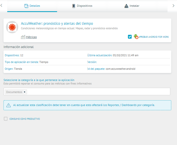Remove the Documentos category tag
The image size is (177, 145).
[24, 92]
